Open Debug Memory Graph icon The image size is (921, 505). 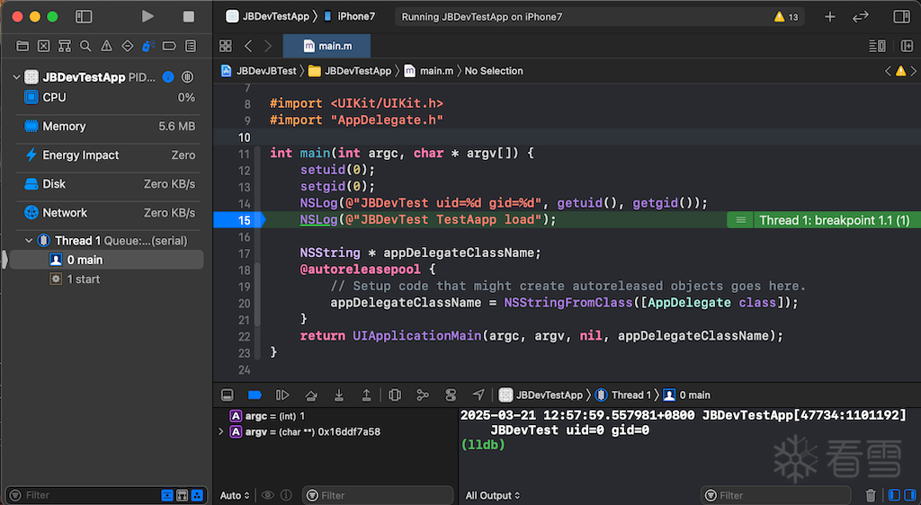pos(423,395)
